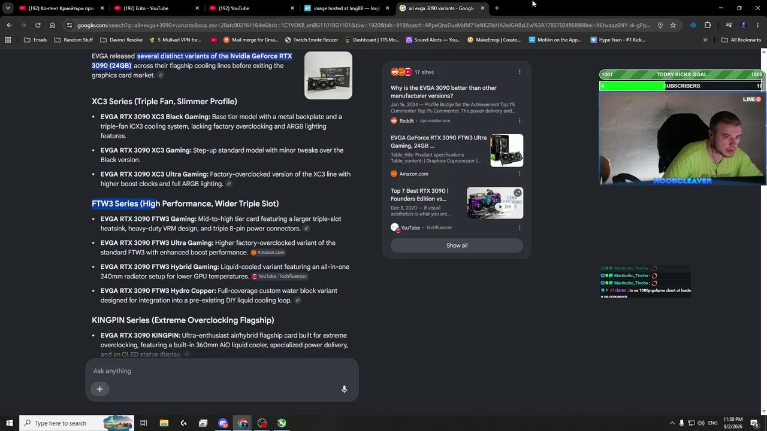Open the All Bookmarks folder
767x431 pixels.
741,40
